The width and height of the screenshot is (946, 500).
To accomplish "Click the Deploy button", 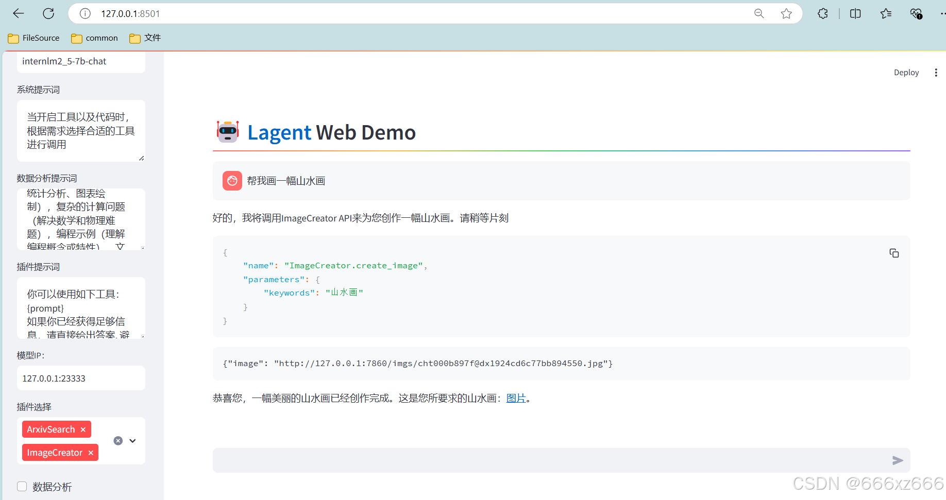I will 906,73.
